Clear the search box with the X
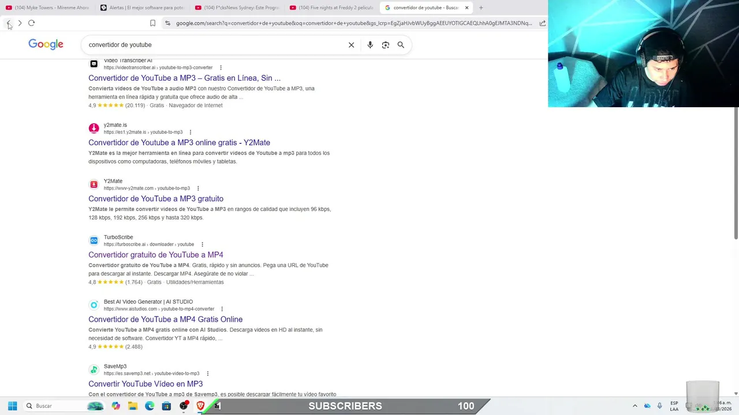739x415 pixels. tap(351, 45)
